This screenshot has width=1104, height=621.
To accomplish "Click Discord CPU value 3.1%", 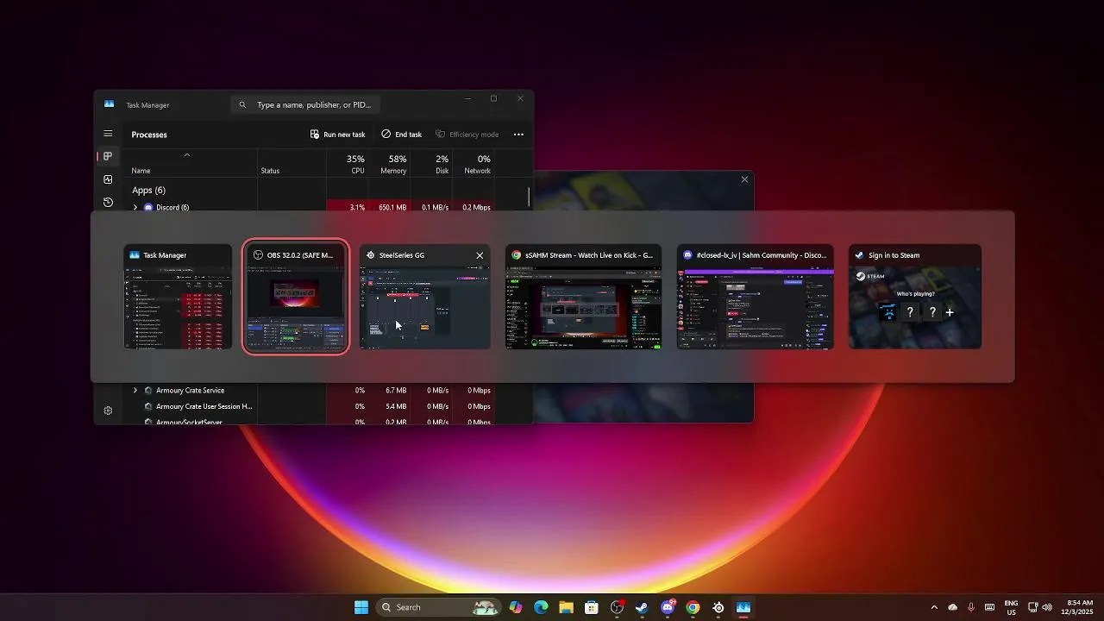I will pyautogui.click(x=357, y=208).
